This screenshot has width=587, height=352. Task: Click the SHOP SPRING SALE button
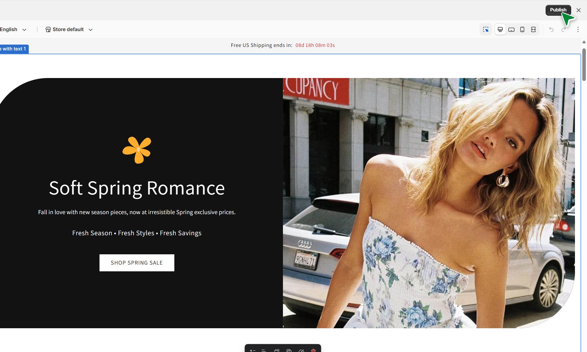tap(137, 263)
